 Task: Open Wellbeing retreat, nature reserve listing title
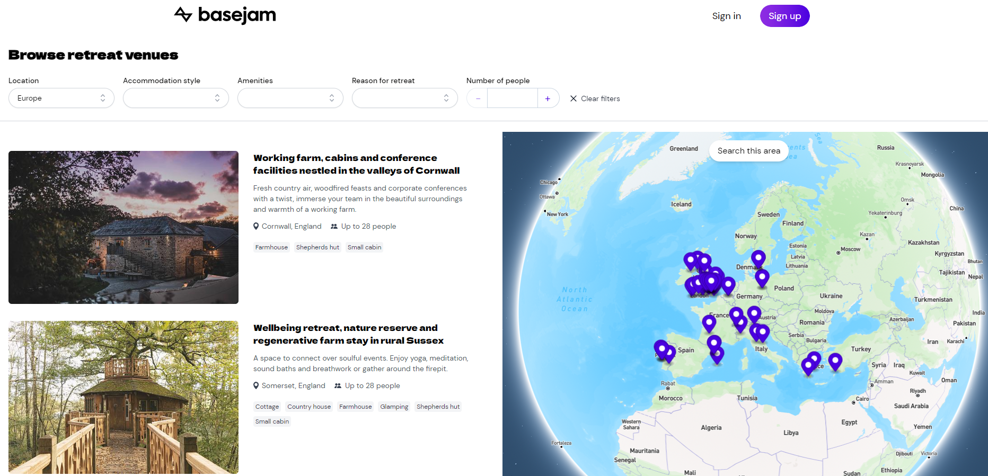point(348,334)
